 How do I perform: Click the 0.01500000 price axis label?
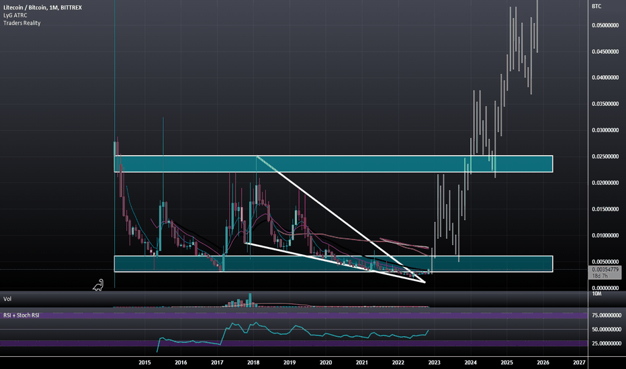605,209
